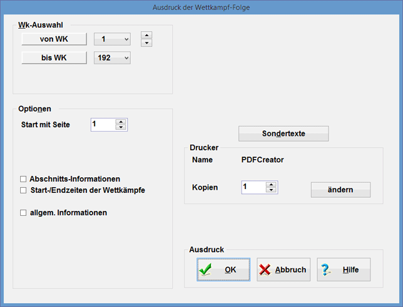Toggle Start-/Endzeiten der Wettkämpfe checkbox

coord(24,190)
